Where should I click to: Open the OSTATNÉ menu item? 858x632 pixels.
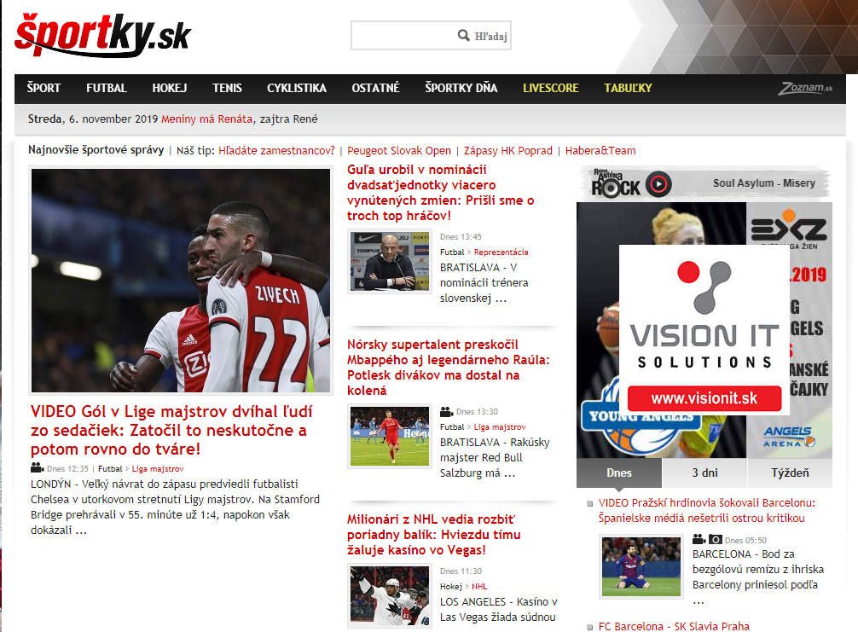point(375,88)
